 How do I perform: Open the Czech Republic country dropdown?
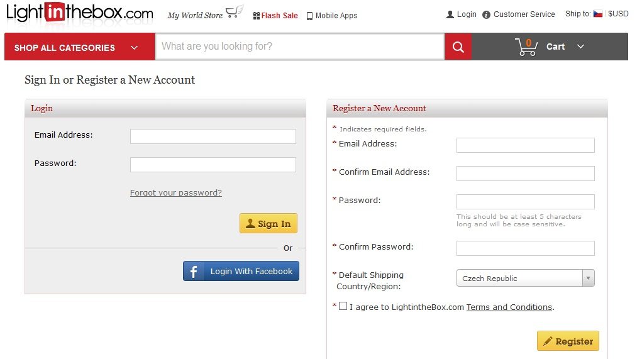point(525,278)
